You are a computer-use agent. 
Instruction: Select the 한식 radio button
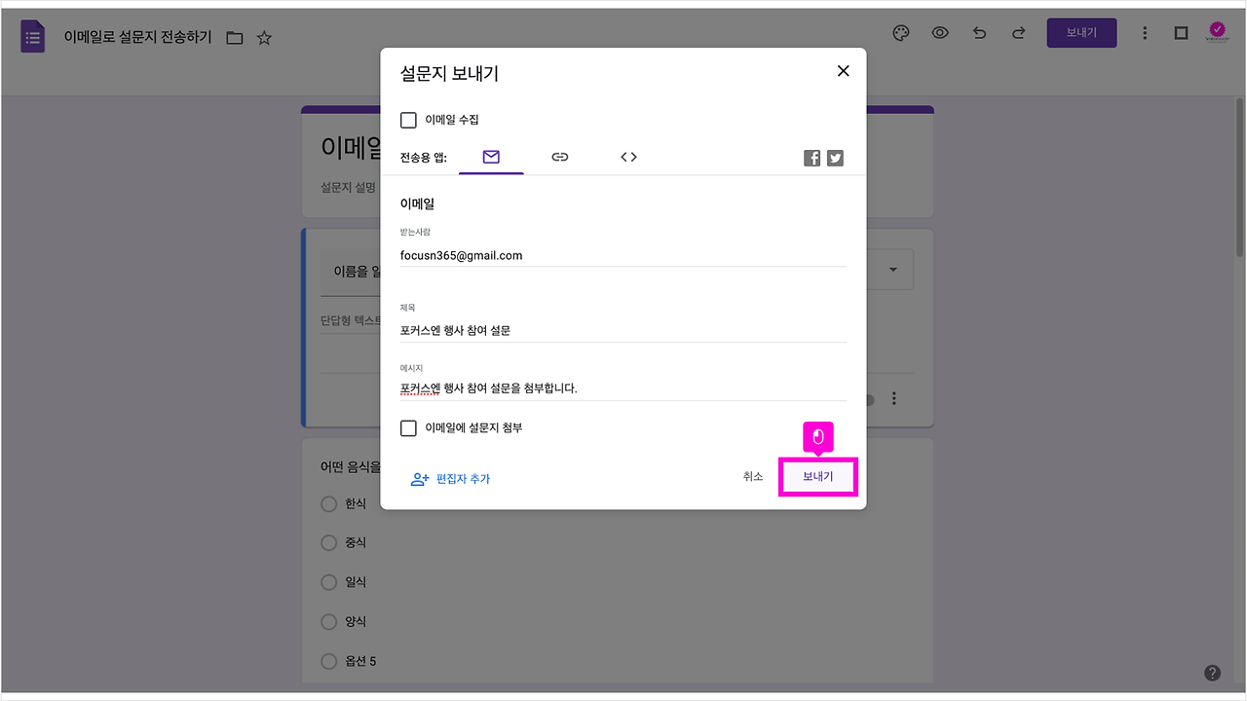tap(328, 503)
